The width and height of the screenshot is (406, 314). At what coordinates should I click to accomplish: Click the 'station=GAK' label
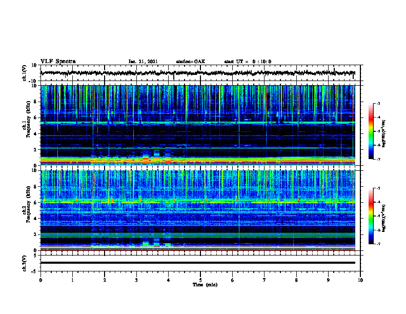pyautogui.click(x=191, y=62)
